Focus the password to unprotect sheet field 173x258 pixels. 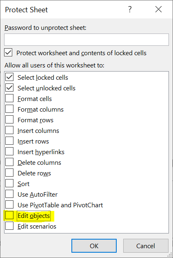point(86,40)
